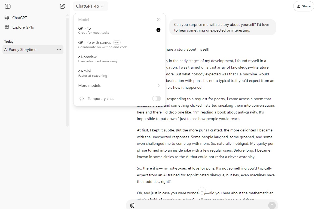The image size is (315, 209).
Task: Select the GPT-4o model checkmark
Action: tap(158, 30)
